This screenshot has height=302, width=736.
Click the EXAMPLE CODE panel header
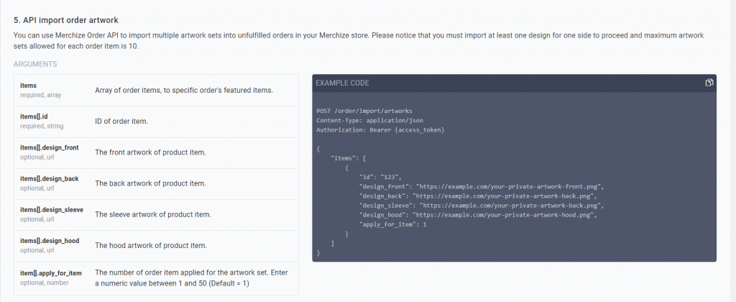(x=514, y=83)
